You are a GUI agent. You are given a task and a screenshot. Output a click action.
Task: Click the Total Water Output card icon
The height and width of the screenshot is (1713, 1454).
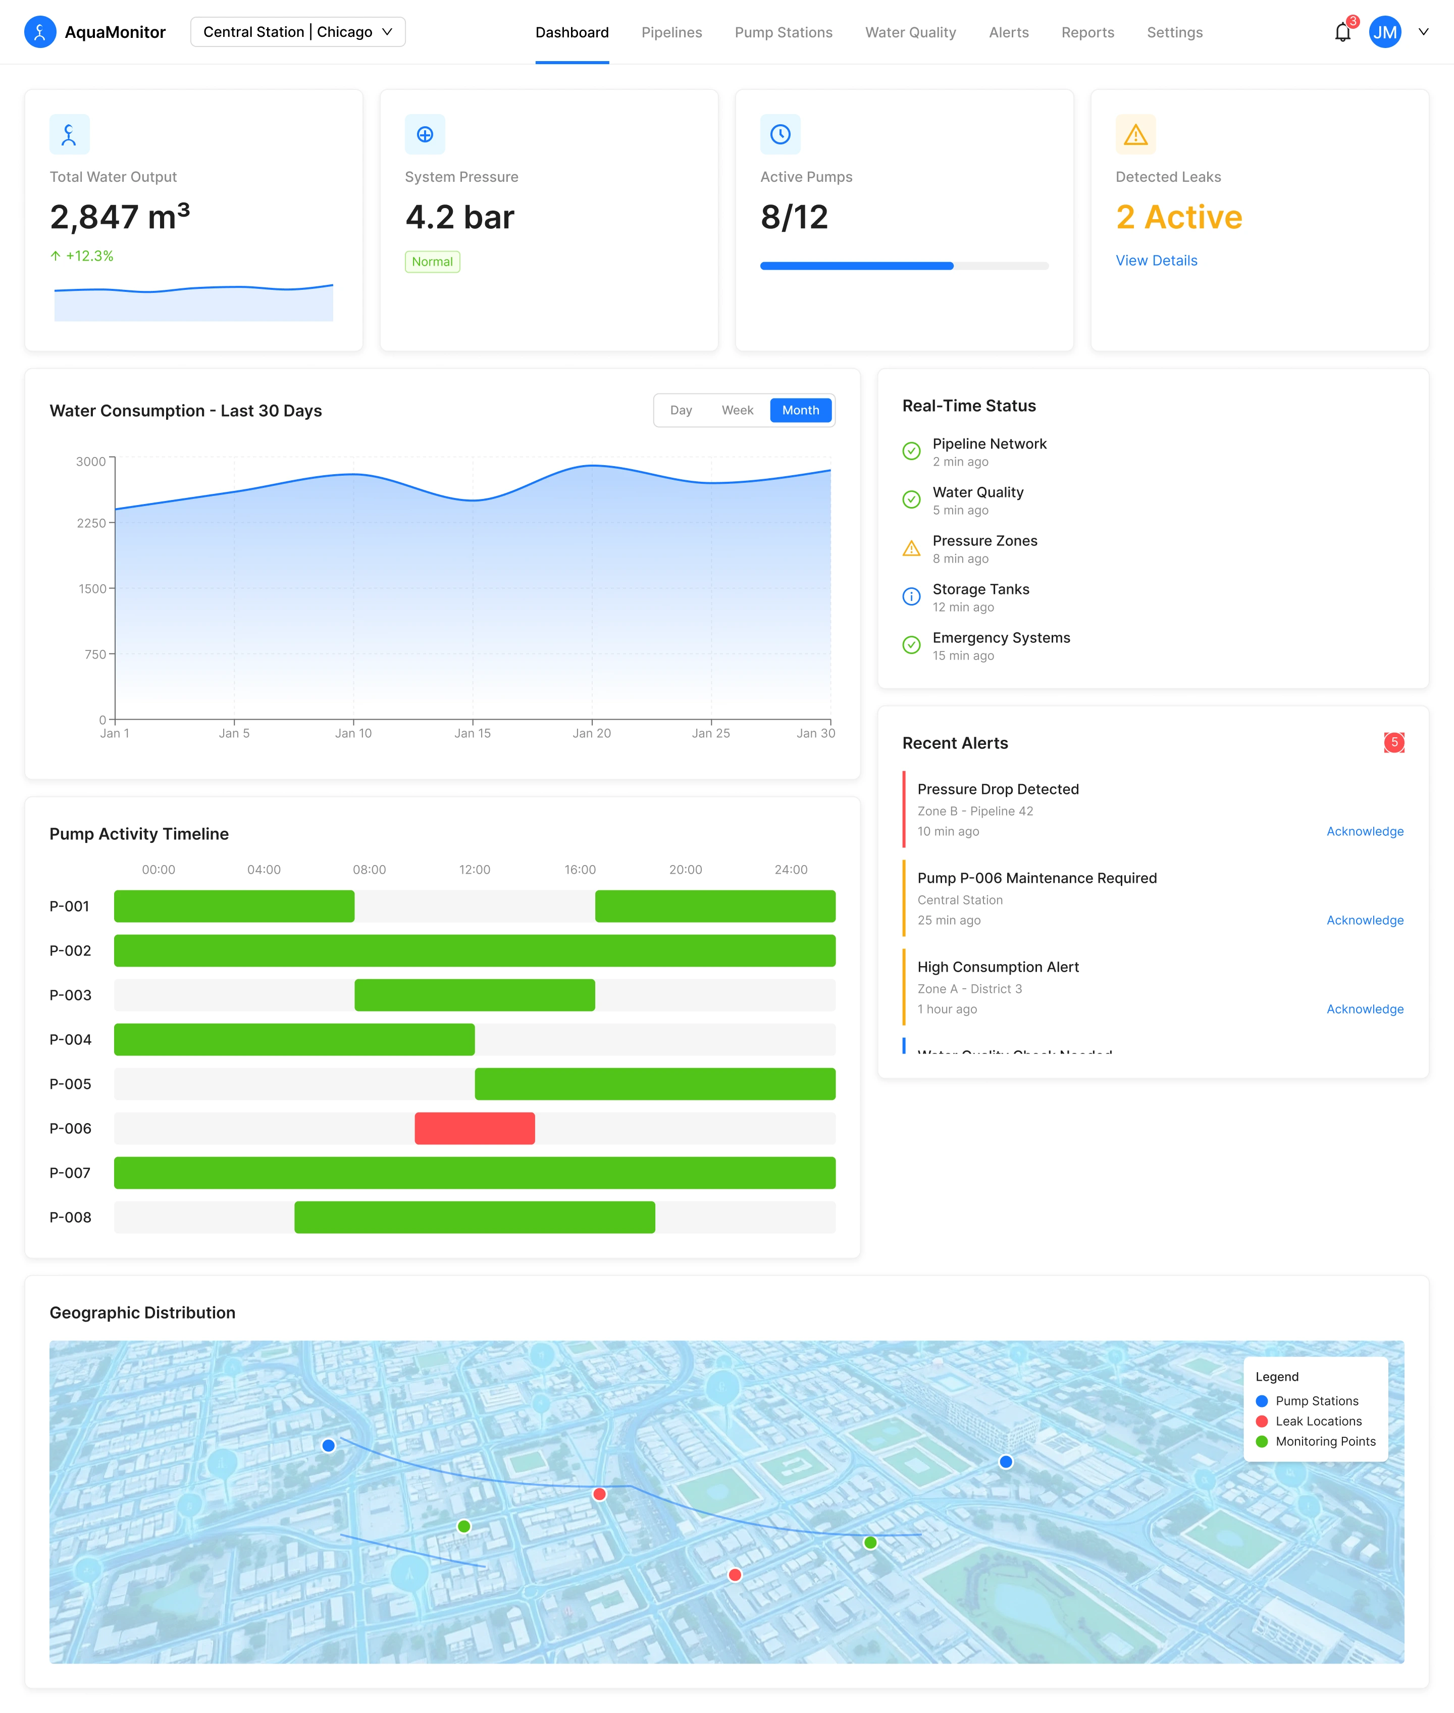(x=69, y=134)
